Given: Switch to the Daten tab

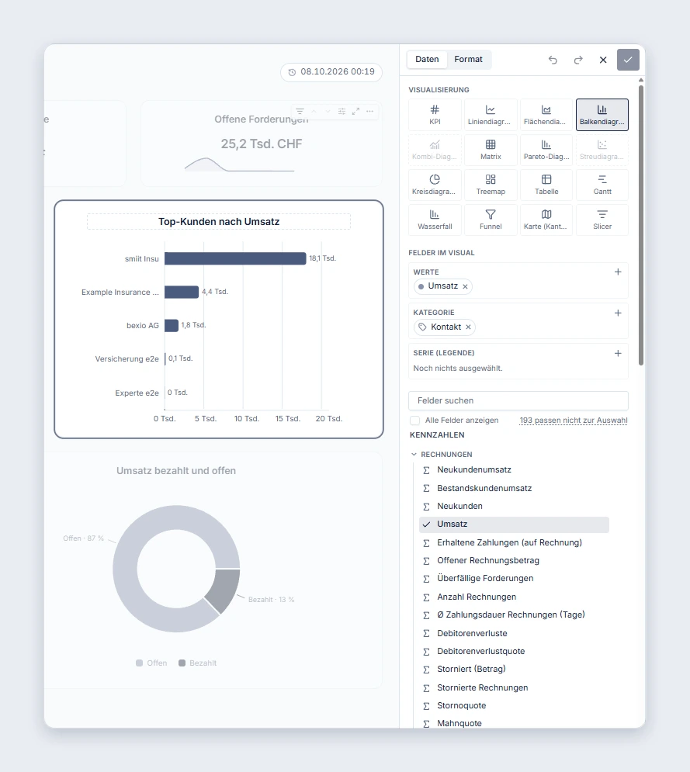Looking at the screenshot, I should 427,59.
